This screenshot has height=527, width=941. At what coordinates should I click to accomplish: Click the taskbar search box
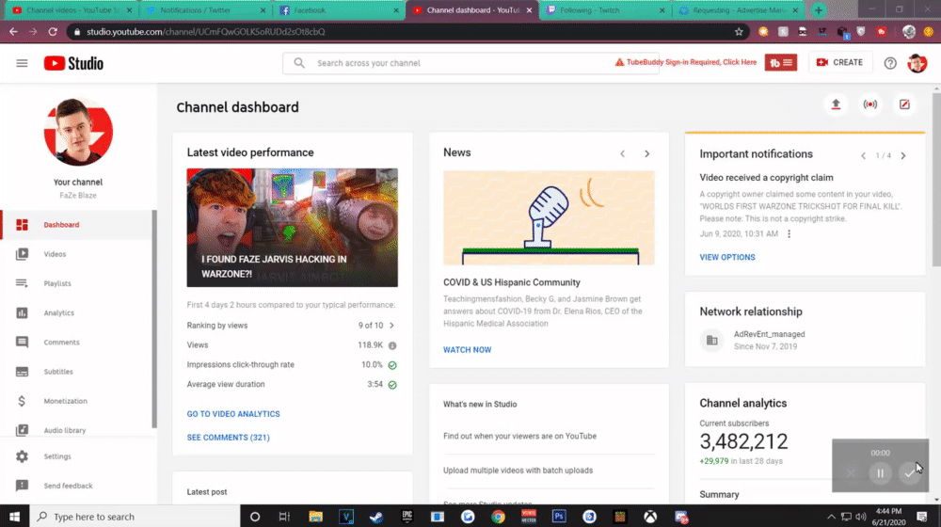tap(135, 517)
